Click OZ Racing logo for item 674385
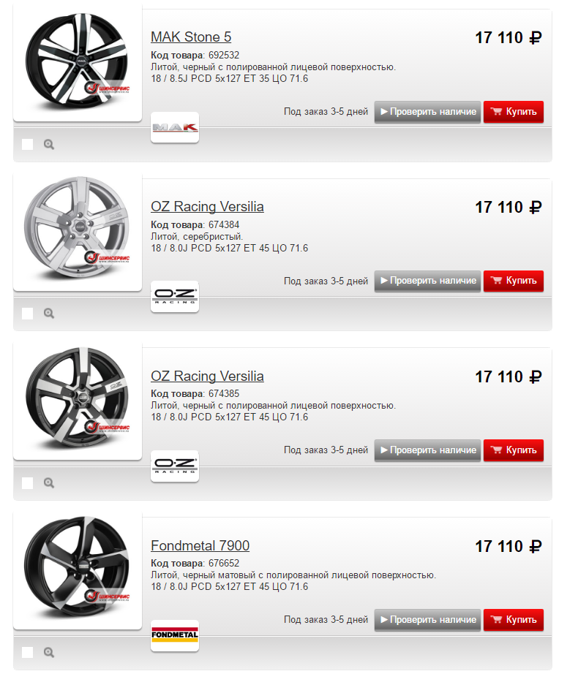Screen dimensions: 578x674 click(x=175, y=466)
